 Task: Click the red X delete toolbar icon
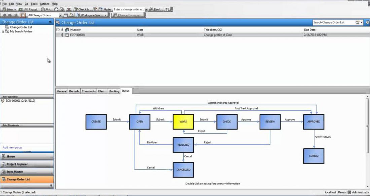pyautogui.click(x=69, y=9)
